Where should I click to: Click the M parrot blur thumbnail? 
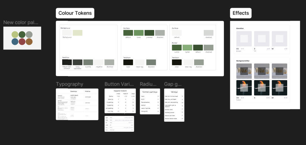[279, 88]
